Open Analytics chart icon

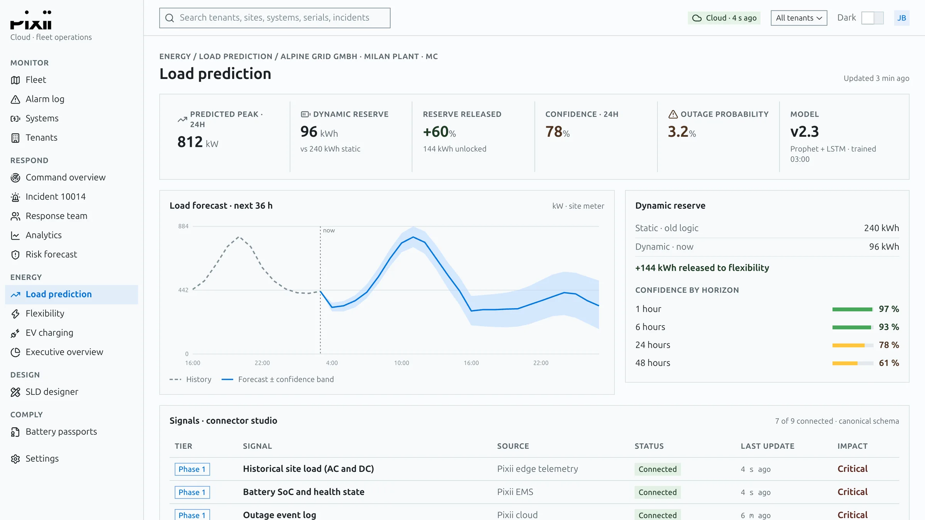point(15,235)
